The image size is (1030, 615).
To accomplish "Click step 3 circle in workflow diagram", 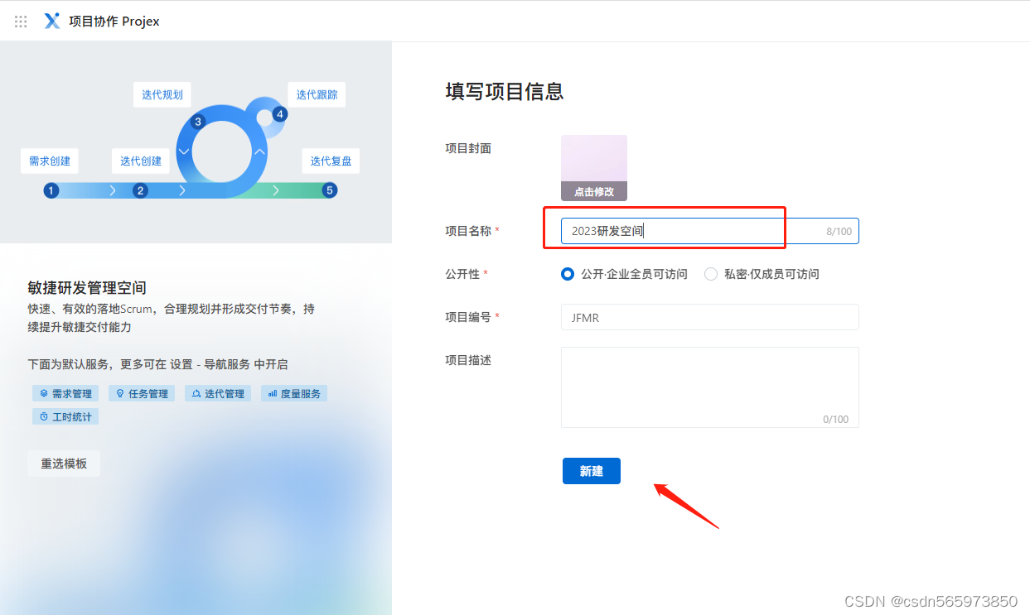I will [x=197, y=122].
